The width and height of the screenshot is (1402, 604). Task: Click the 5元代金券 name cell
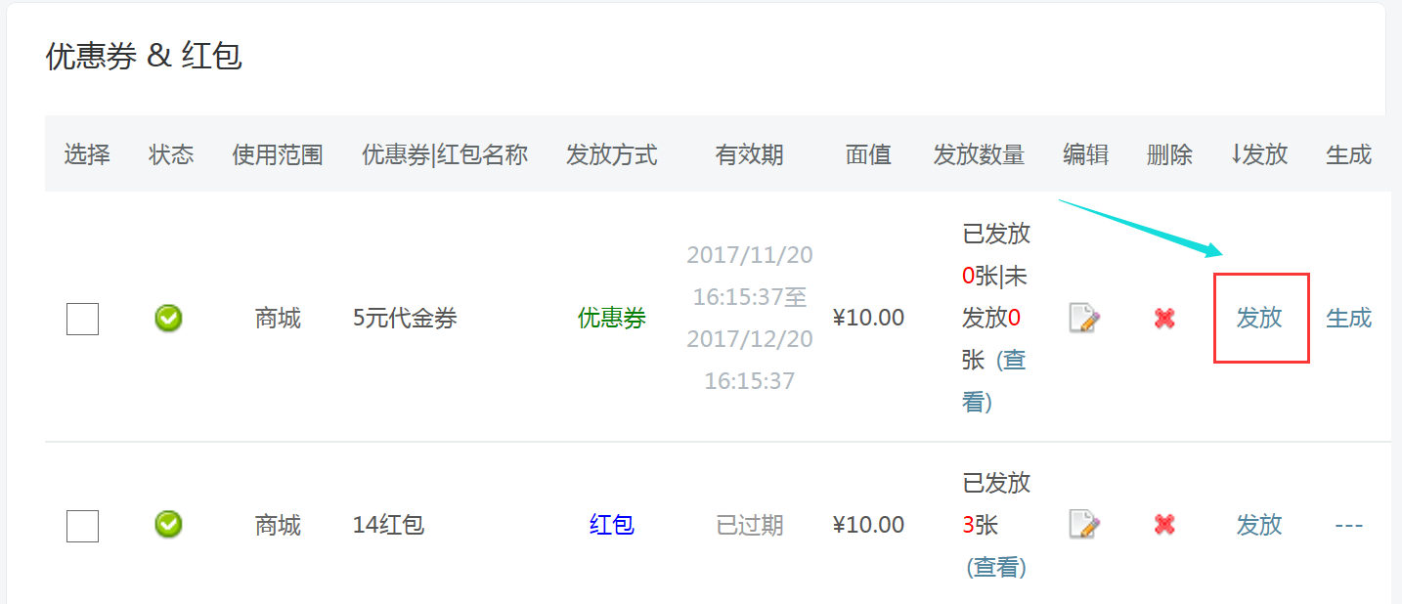click(405, 319)
